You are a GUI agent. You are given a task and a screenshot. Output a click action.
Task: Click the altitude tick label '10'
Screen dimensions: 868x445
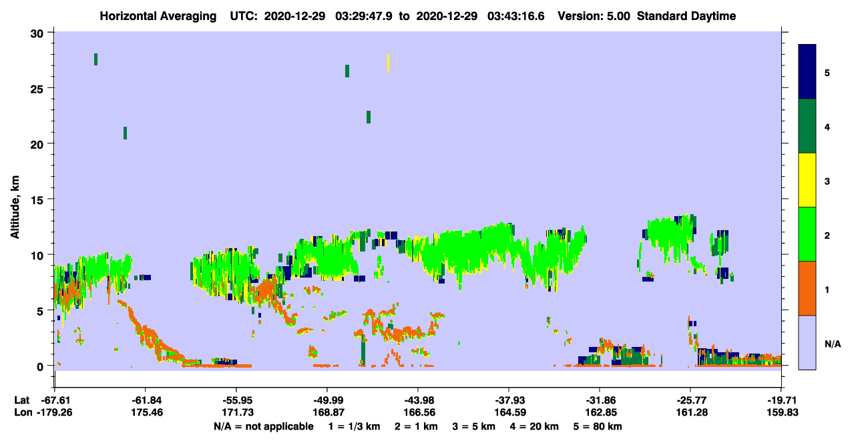(x=39, y=255)
